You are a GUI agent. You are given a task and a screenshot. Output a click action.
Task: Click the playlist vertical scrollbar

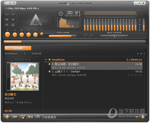coord(145,85)
